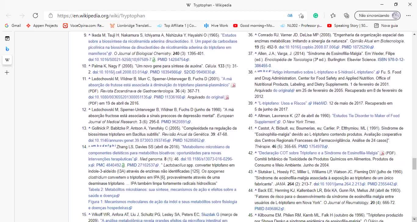Open the Top Affiliate 1 bookmark
The height and width of the screenshot is (222, 417).
[x=177, y=26]
